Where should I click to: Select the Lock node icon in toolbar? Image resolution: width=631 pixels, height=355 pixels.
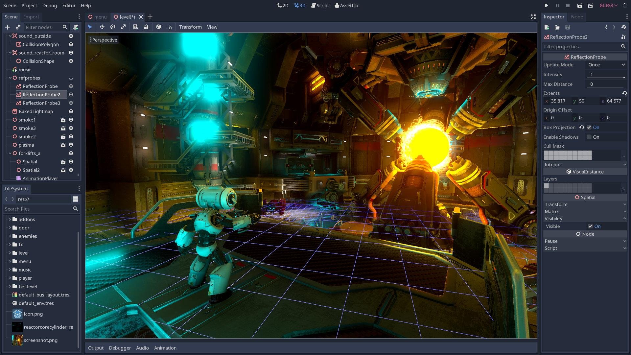click(x=147, y=27)
